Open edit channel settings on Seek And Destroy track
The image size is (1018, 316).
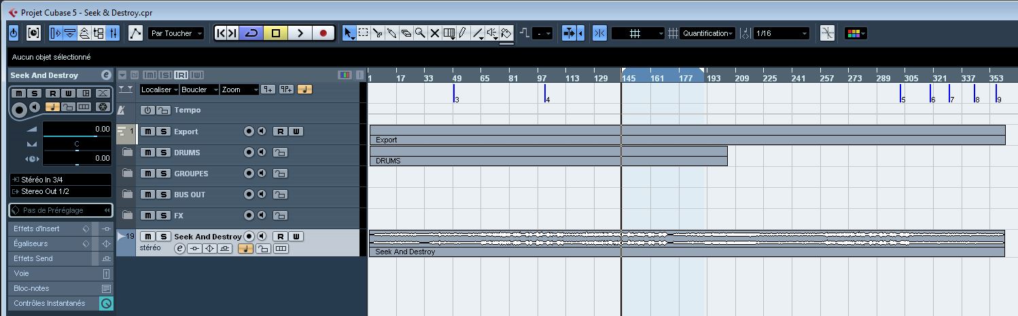pyautogui.click(x=179, y=249)
